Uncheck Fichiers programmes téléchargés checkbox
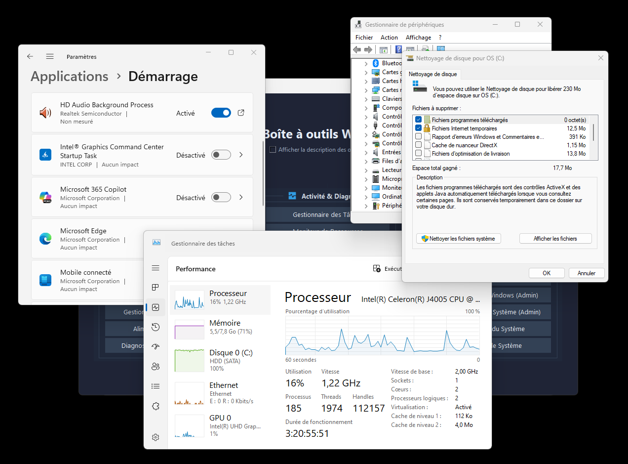Screen dimensions: 628x464 pos(419,120)
